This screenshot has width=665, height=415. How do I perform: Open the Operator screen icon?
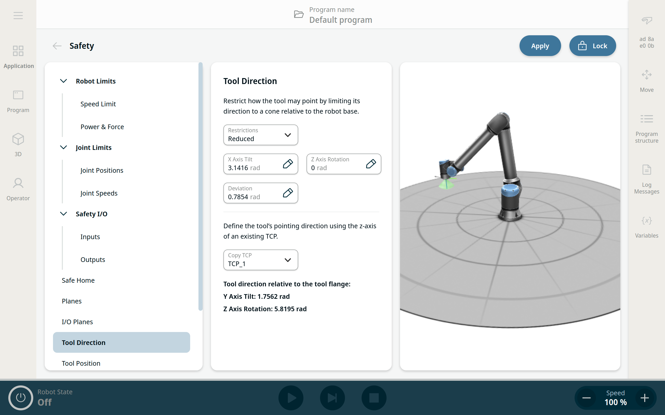point(18,183)
